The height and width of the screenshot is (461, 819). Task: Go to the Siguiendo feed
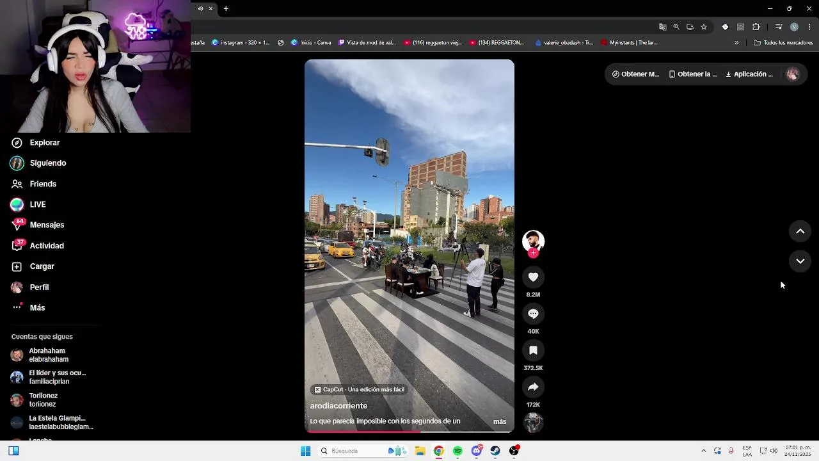pos(38,163)
